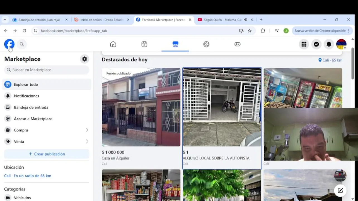Open Chrome media controls icon

277,31
